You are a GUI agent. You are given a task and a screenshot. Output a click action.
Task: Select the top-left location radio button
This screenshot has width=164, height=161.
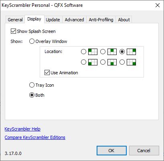point(83,52)
